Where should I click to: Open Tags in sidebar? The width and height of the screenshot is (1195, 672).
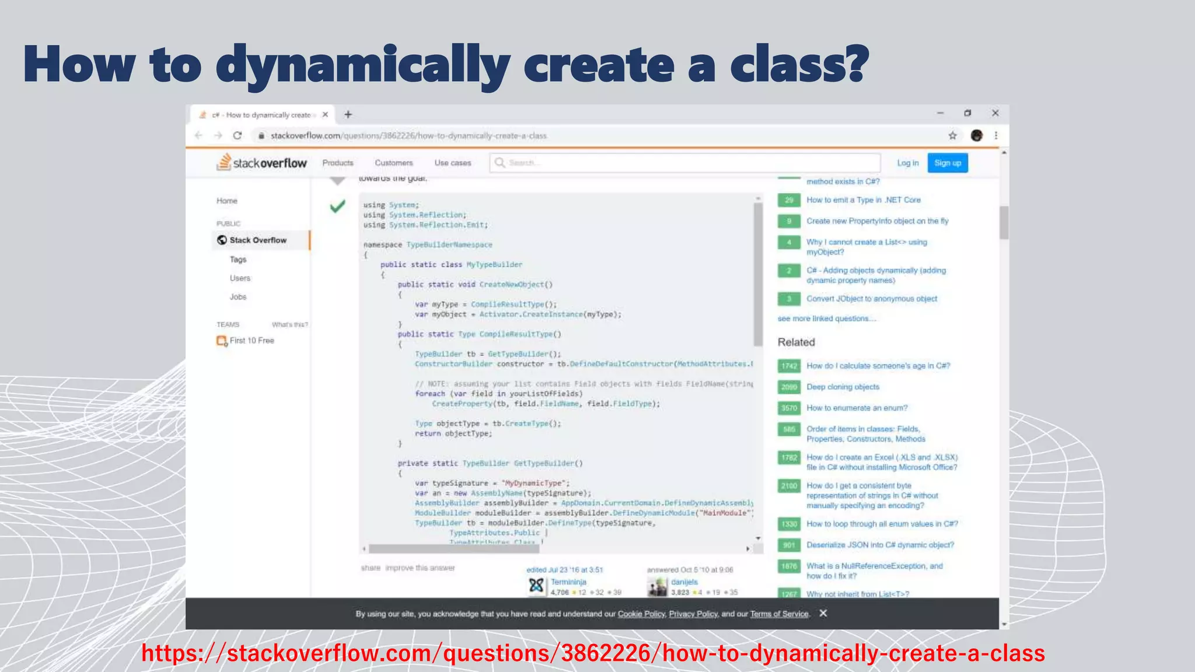(238, 259)
